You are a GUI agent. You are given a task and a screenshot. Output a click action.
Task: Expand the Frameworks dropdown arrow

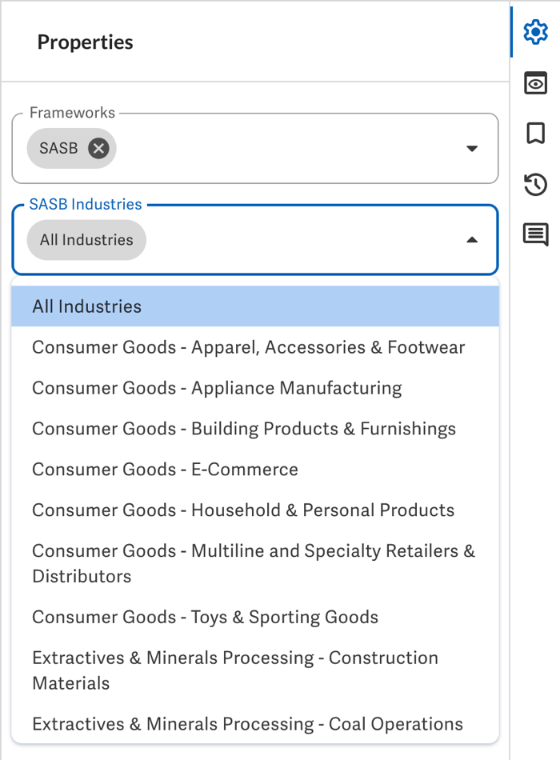[x=472, y=148]
